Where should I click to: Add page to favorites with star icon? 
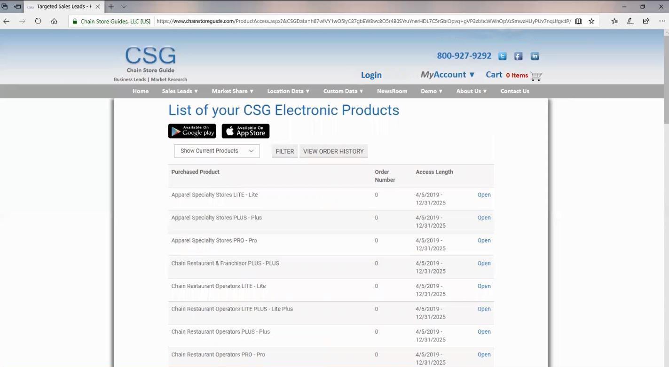[x=591, y=21]
